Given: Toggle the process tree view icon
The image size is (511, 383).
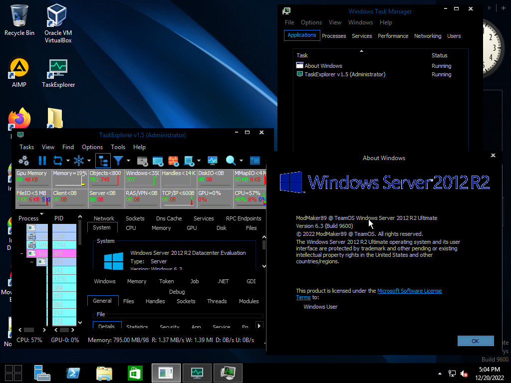Looking at the screenshot, I should [103, 161].
